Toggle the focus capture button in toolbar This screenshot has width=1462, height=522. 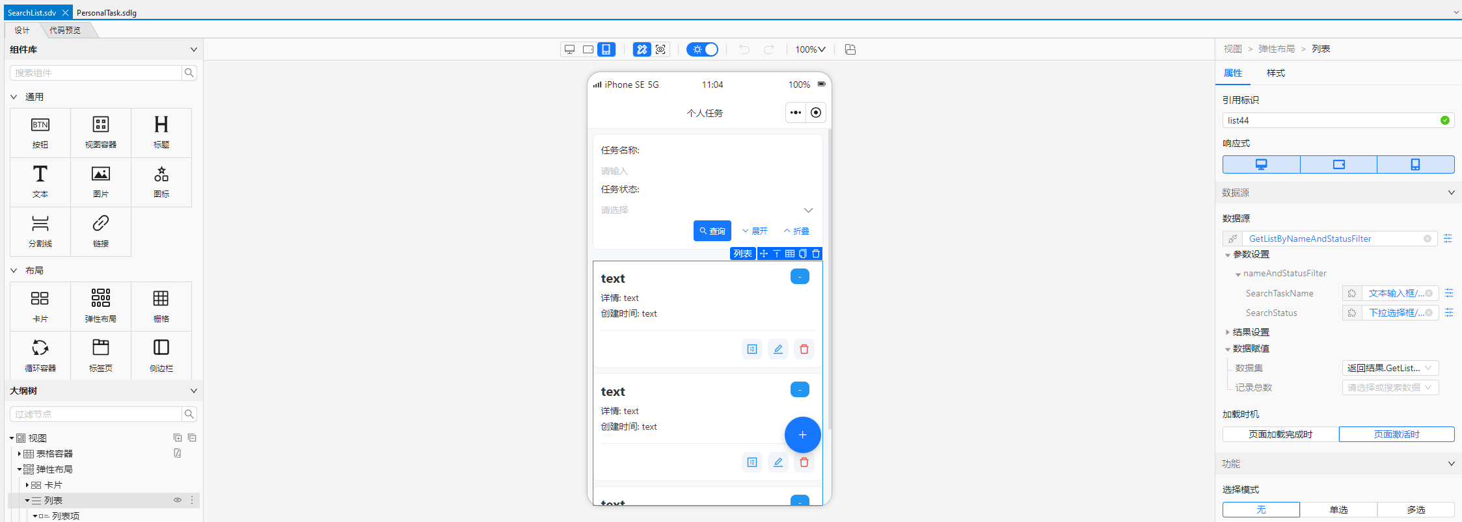(660, 49)
